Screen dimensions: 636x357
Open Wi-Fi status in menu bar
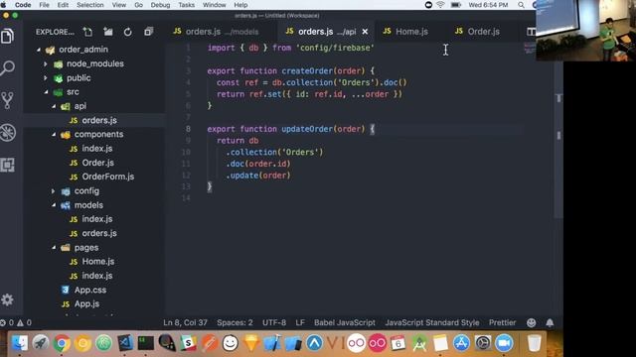(x=440, y=5)
